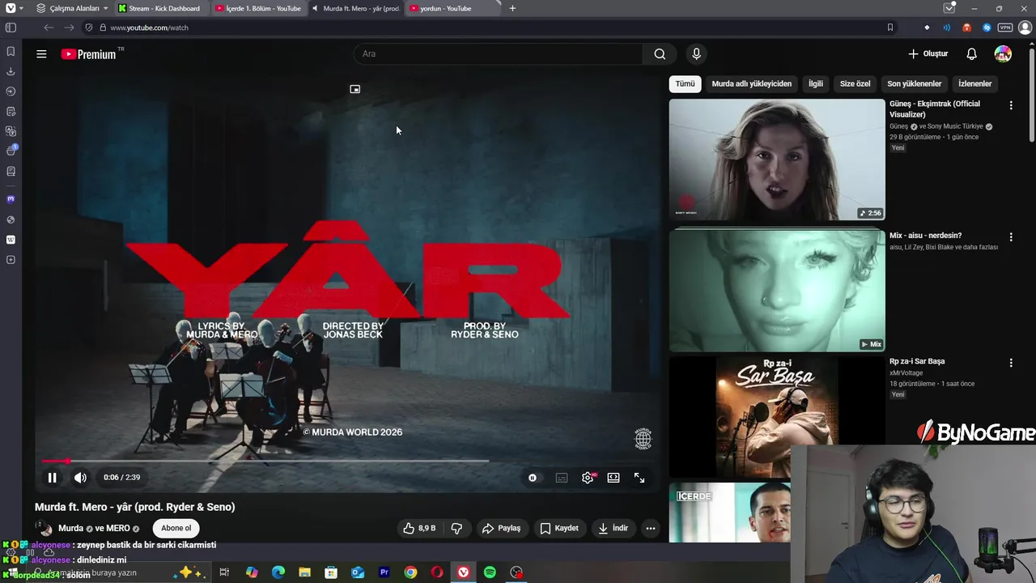The width and height of the screenshot is (1036, 583).
Task: Open more actions below the video
Action: (x=650, y=528)
